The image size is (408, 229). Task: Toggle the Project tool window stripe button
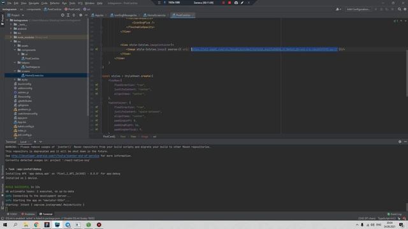click(3, 20)
